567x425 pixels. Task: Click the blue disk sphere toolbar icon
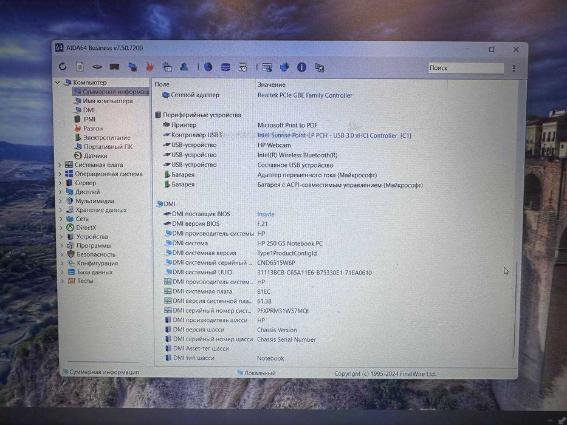[208, 67]
